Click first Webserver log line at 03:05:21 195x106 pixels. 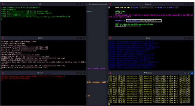coord(149,76)
